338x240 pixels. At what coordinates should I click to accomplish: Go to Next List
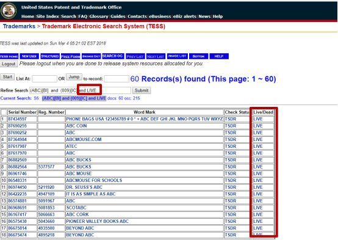[x=156, y=56]
